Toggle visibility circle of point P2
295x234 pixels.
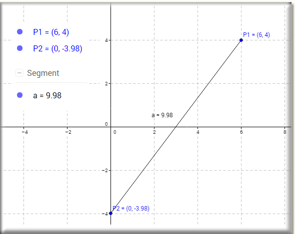point(20,48)
